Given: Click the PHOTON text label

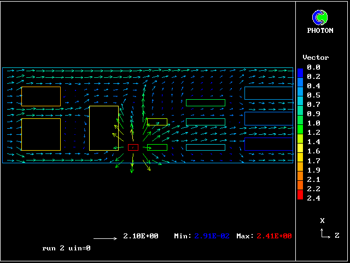Looking at the screenshot, I should [320, 31].
